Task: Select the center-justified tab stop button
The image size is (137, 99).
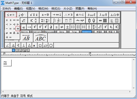Action: (x=17, y=50)
